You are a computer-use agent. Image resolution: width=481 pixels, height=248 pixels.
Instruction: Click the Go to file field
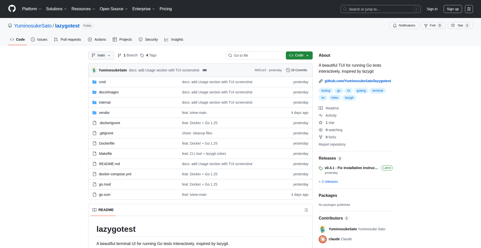click(x=255, y=55)
